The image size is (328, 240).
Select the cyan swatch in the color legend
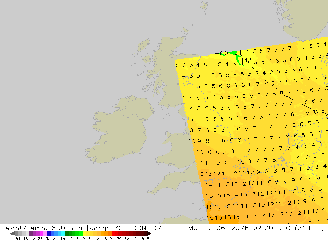(63, 234)
